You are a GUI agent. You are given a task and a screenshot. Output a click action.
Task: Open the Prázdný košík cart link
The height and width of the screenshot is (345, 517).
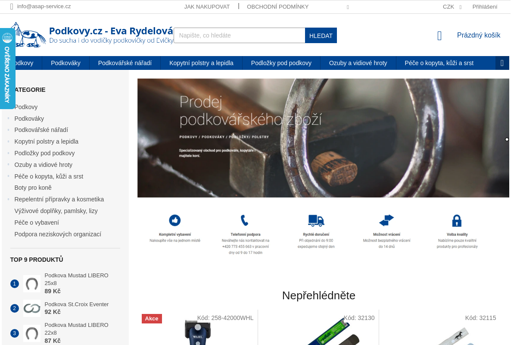click(479, 35)
